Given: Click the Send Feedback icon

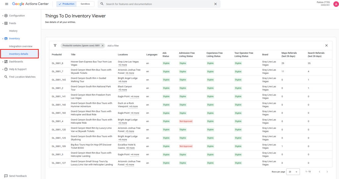Looking at the screenshot, I should coord(6,176).
